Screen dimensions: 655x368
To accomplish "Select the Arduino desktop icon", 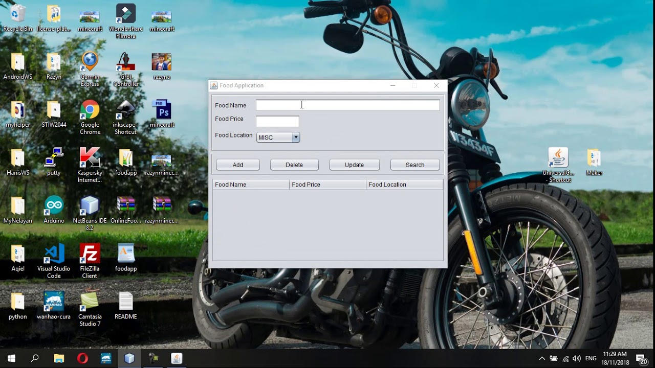I will point(54,210).
